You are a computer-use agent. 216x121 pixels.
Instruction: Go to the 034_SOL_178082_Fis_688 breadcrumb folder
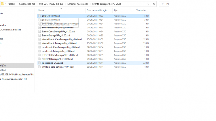(x=51, y=4)
